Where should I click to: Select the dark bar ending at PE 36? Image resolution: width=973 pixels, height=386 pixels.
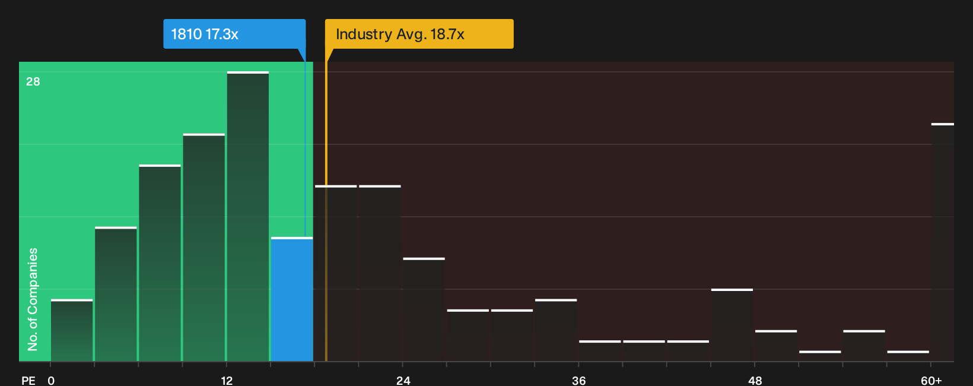[556, 330]
